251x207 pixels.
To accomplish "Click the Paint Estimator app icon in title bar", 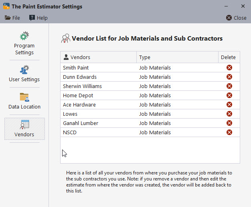I will click(6, 6).
